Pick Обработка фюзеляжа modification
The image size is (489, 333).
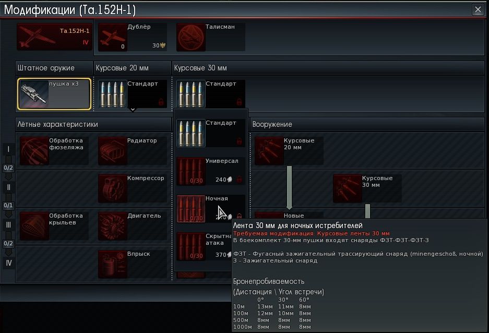34,151
